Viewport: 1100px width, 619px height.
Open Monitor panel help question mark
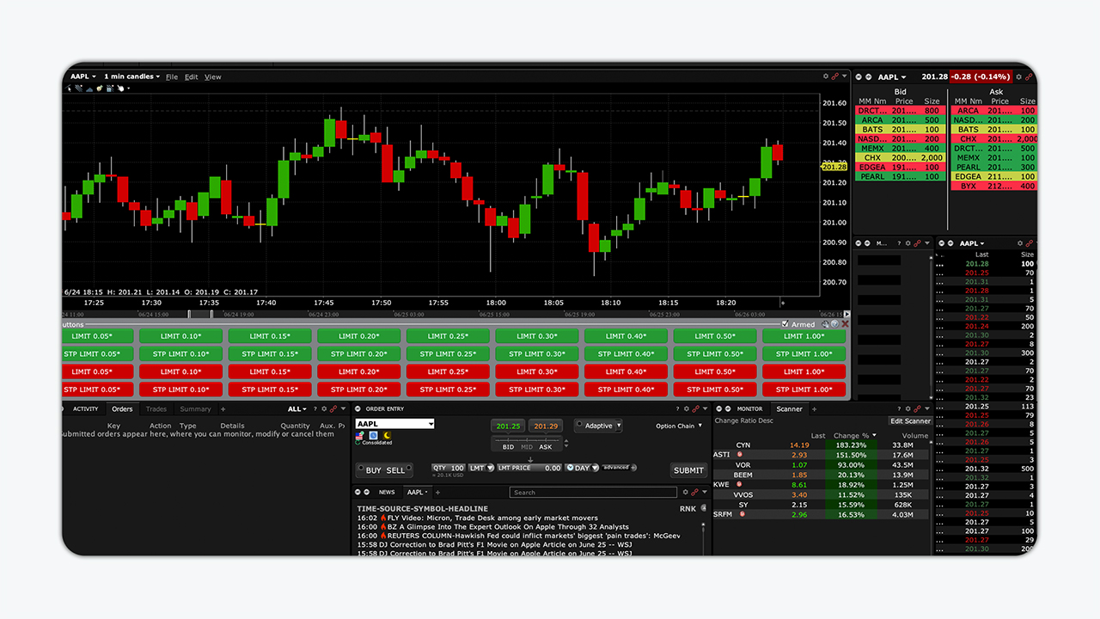pyautogui.click(x=899, y=409)
